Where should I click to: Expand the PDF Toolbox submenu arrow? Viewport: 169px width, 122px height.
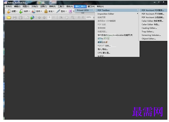[x=137, y=10]
